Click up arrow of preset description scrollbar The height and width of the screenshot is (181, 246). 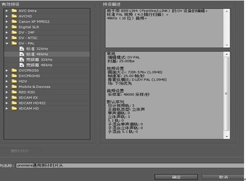(227, 11)
